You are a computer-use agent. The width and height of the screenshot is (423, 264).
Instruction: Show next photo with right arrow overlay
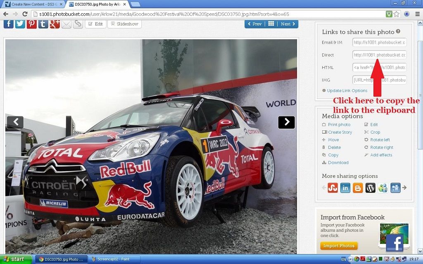point(287,122)
